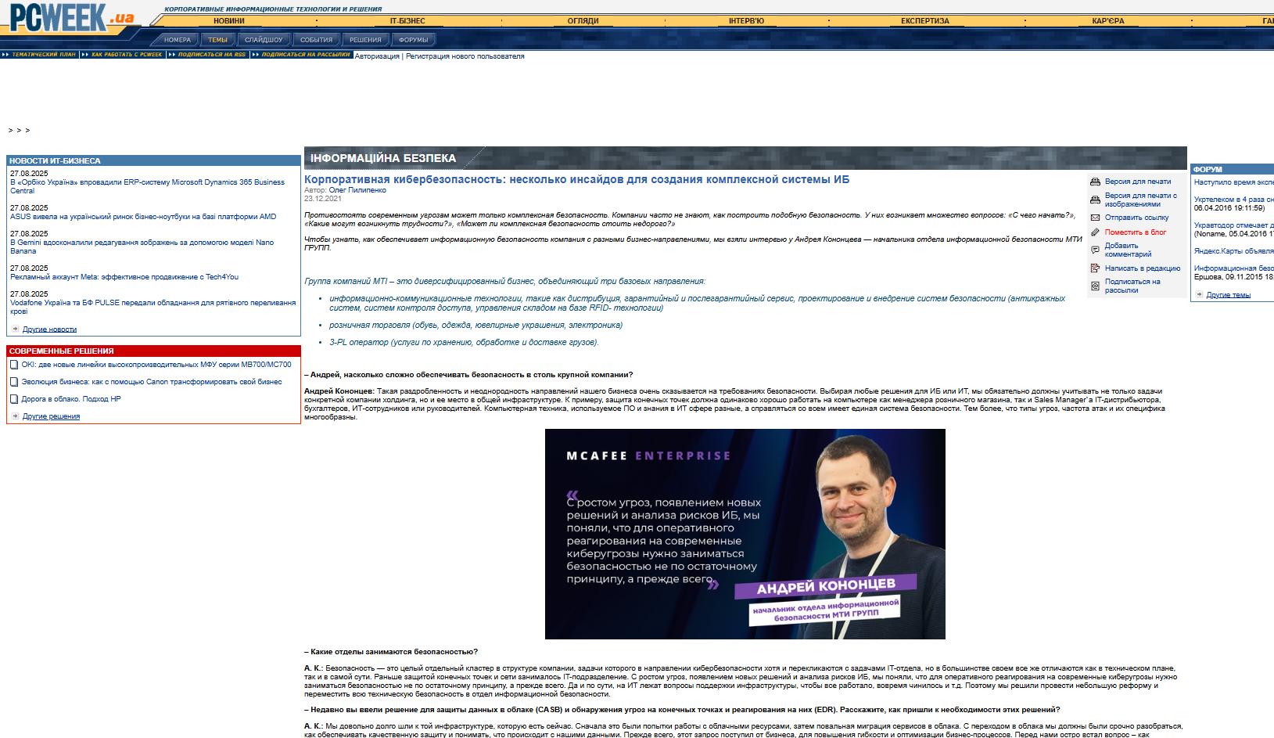Viewport: 1274px width, 738px height.
Task: Open Орбіко Україна ERP news item
Action: tap(147, 186)
